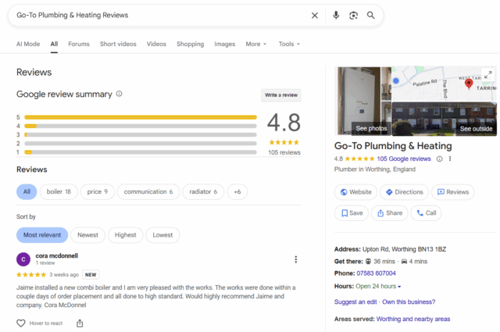Click the Go-To Plumbing & Heating title
Viewport: 500px width, 332px height.
[x=393, y=146]
